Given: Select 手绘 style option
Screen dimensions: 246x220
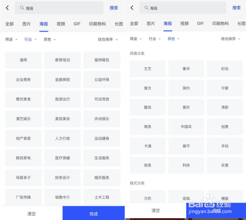Looking at the screenshot, I should [225, 146].
